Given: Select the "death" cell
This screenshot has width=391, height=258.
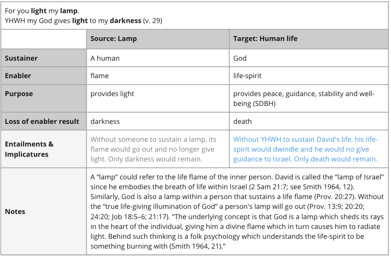Looking at the screenshot, I should point(242,121).
